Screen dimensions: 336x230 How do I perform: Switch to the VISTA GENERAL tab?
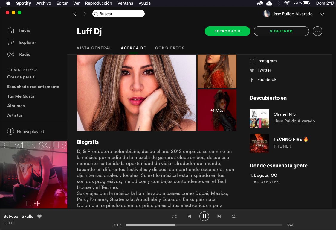(x=94, y=48)
